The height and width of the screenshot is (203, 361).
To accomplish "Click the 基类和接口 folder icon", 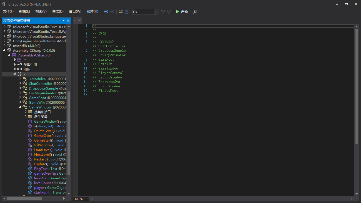I will tap(30, 112).
